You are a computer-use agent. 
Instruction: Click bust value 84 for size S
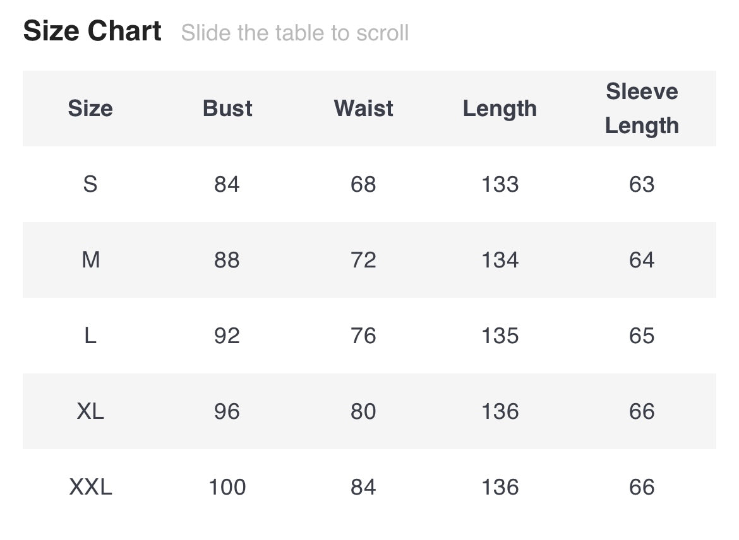click(x=227, y=184)
